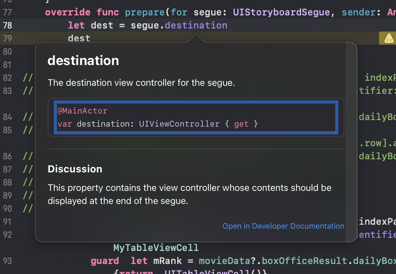Click mRank variable on line 93

pyautogui.click(x=168, y=261)
